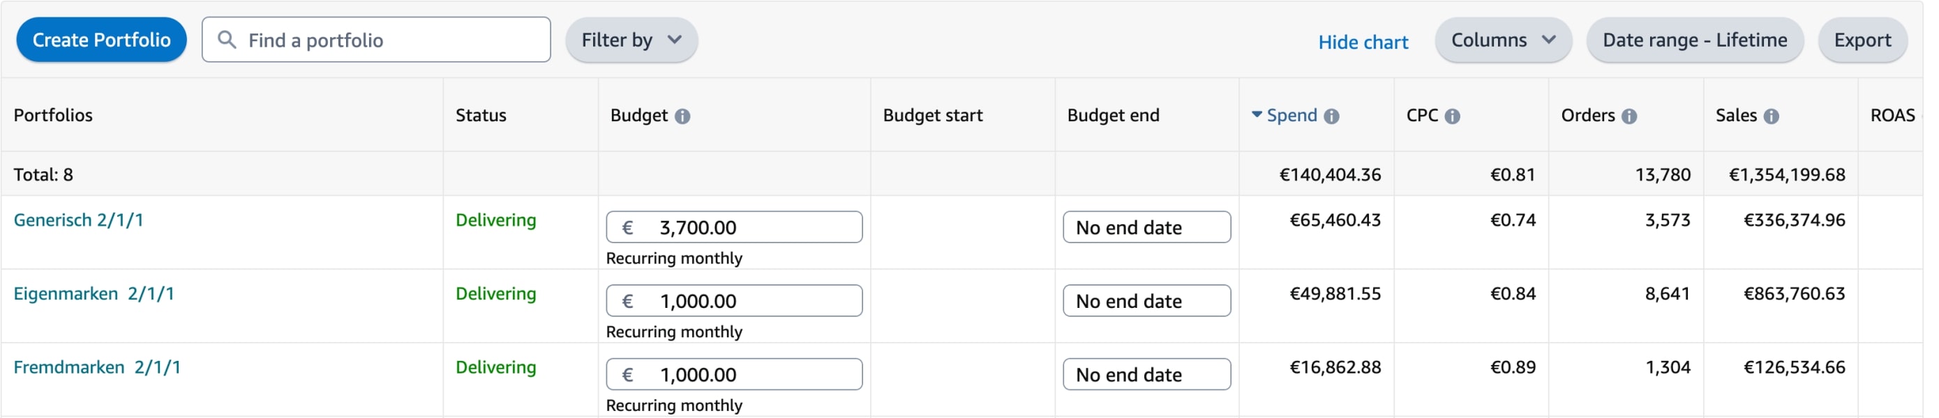Click the Spend sort arrow
The width and height of the screenshot is (1939, 418).
coord(1257,115)
